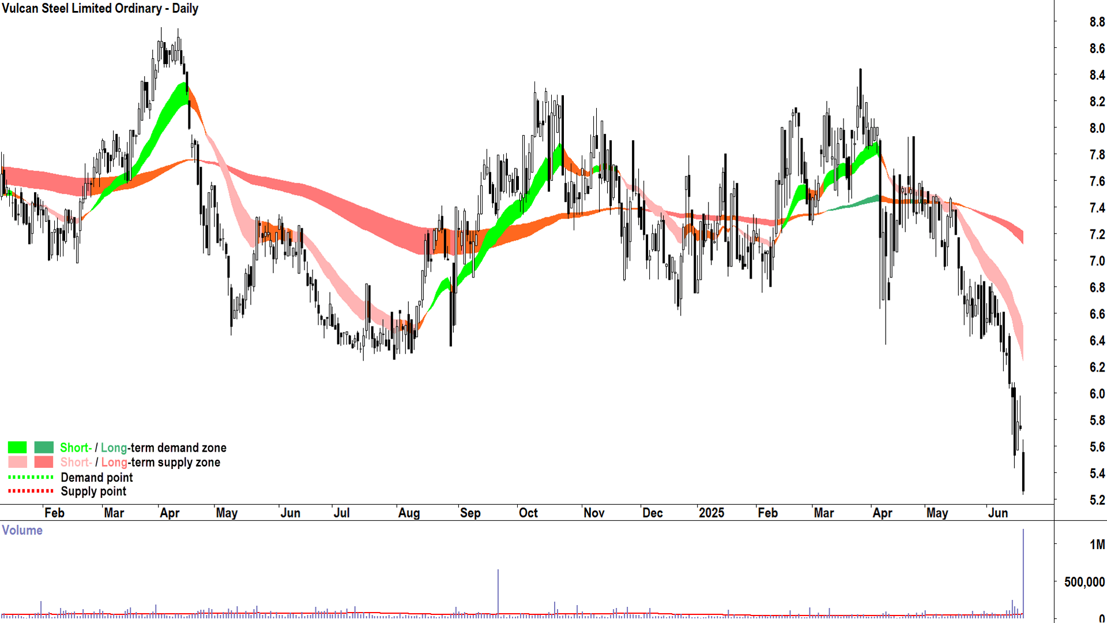Click the 7.0 price axis label
1107x623 pixels.
point(1097,261)
